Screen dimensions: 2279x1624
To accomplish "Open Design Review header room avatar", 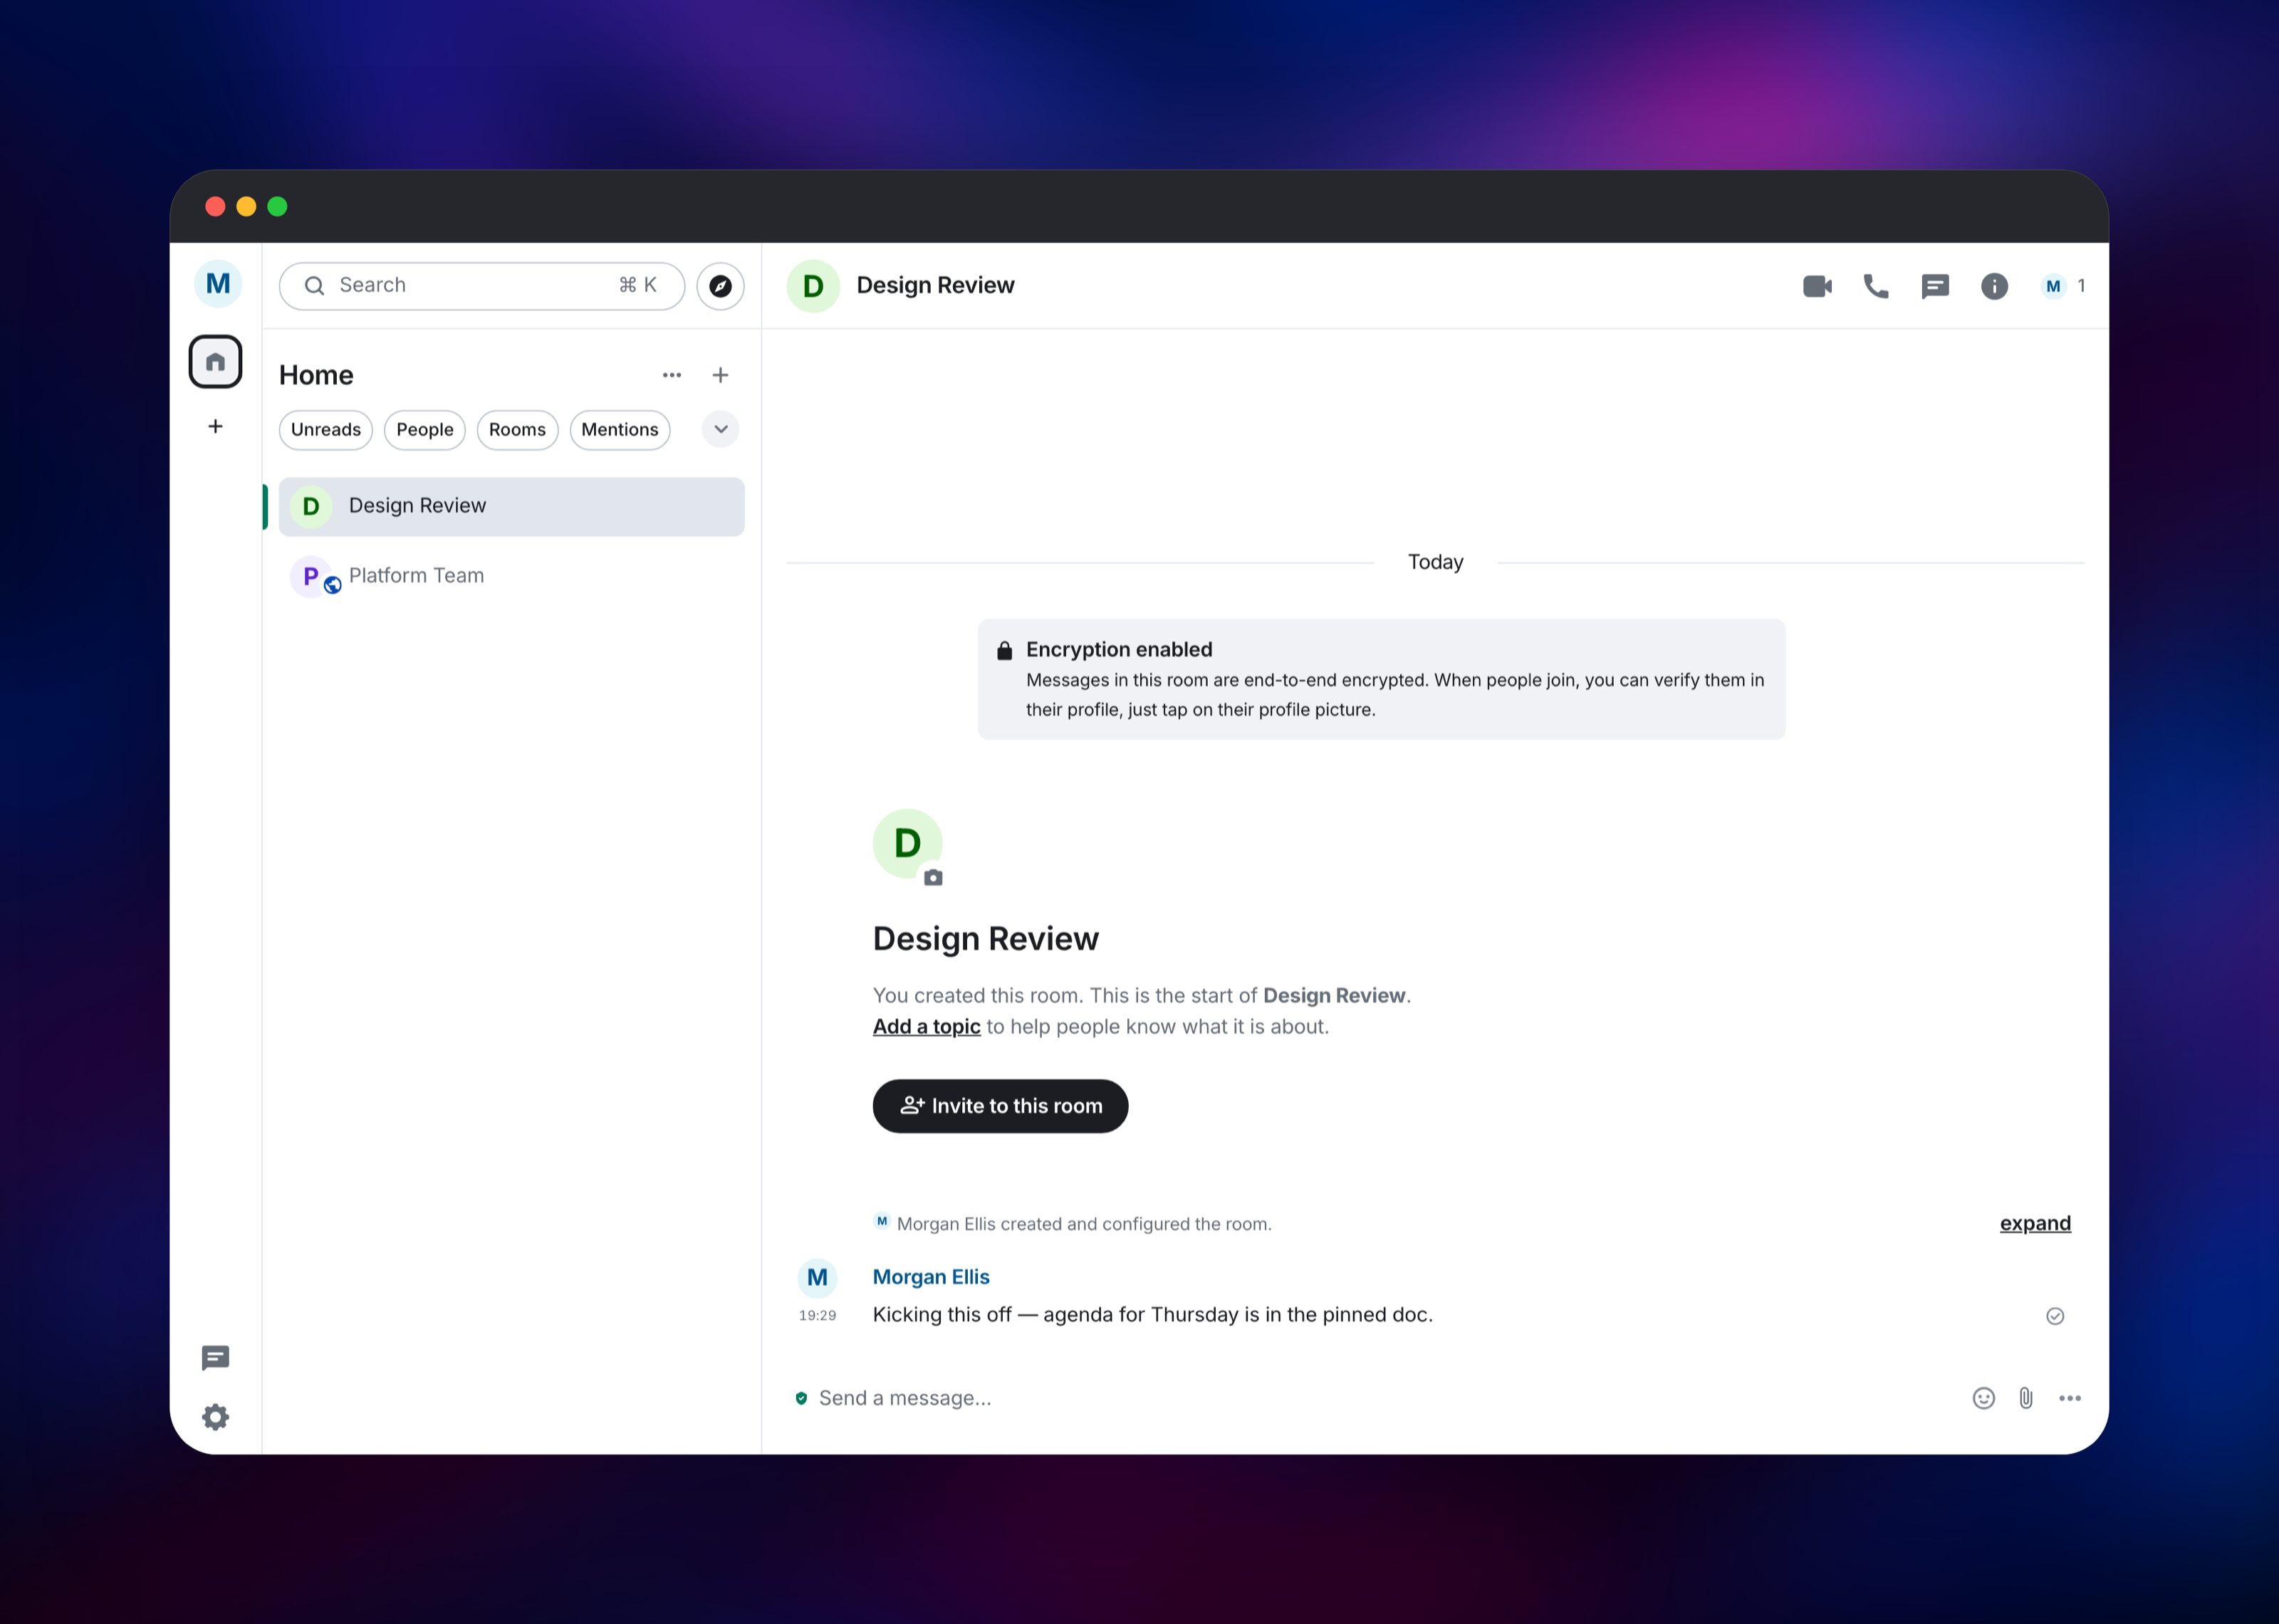I will (813, 286).
